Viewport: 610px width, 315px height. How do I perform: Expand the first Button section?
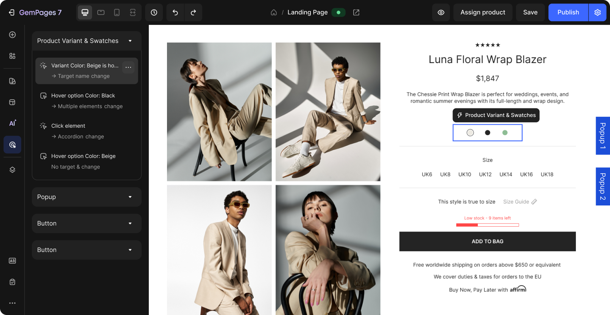pos(130,223)
